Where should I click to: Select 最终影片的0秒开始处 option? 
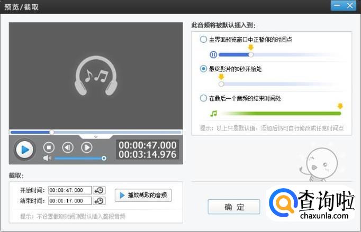(204, 69)
